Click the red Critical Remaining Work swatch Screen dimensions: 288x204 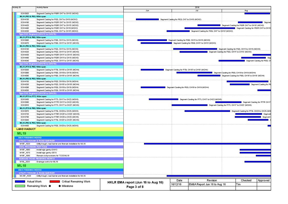point(55,182)
